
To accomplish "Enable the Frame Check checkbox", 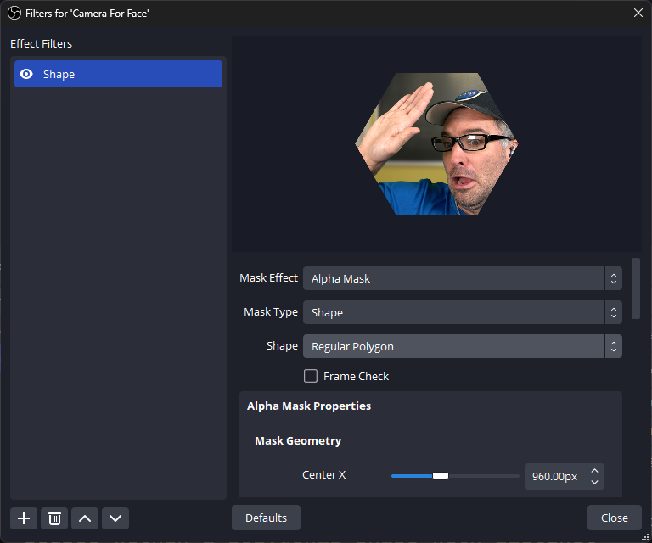I will [311, 376].
